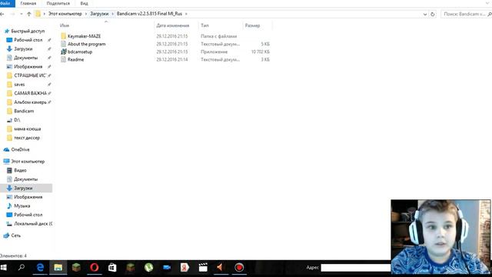Open Изображения under Этот компьютер

(28, 197)
